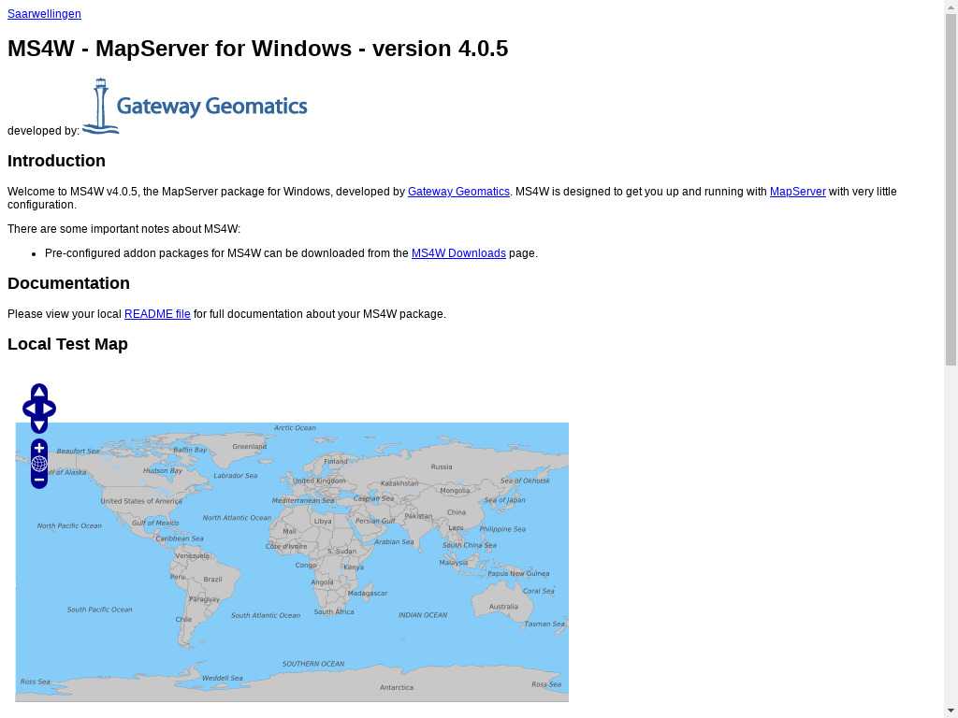
Task: Click the 'Mongolia' map label
Action: tap(456, 490)
